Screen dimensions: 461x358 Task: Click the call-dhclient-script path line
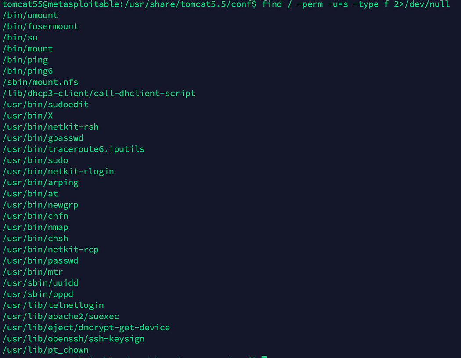[99, 93]
